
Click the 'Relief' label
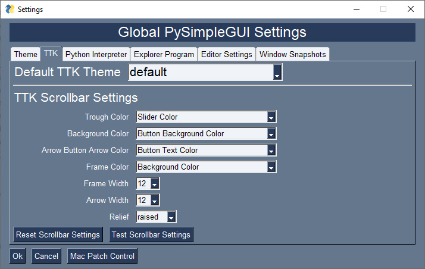click(x=119, y=217)
